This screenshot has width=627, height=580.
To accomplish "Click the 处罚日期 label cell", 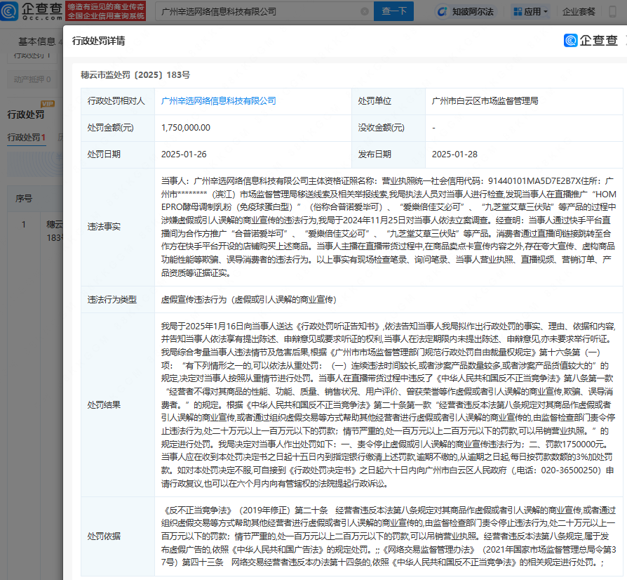I will pyautogui.click(x=118, y=154).
